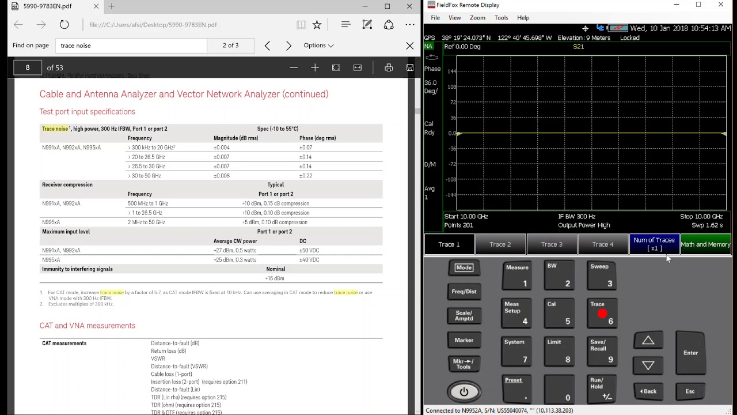
Task: Click the Mkr Tools hardkey
Action: click(x=464, y=364)
